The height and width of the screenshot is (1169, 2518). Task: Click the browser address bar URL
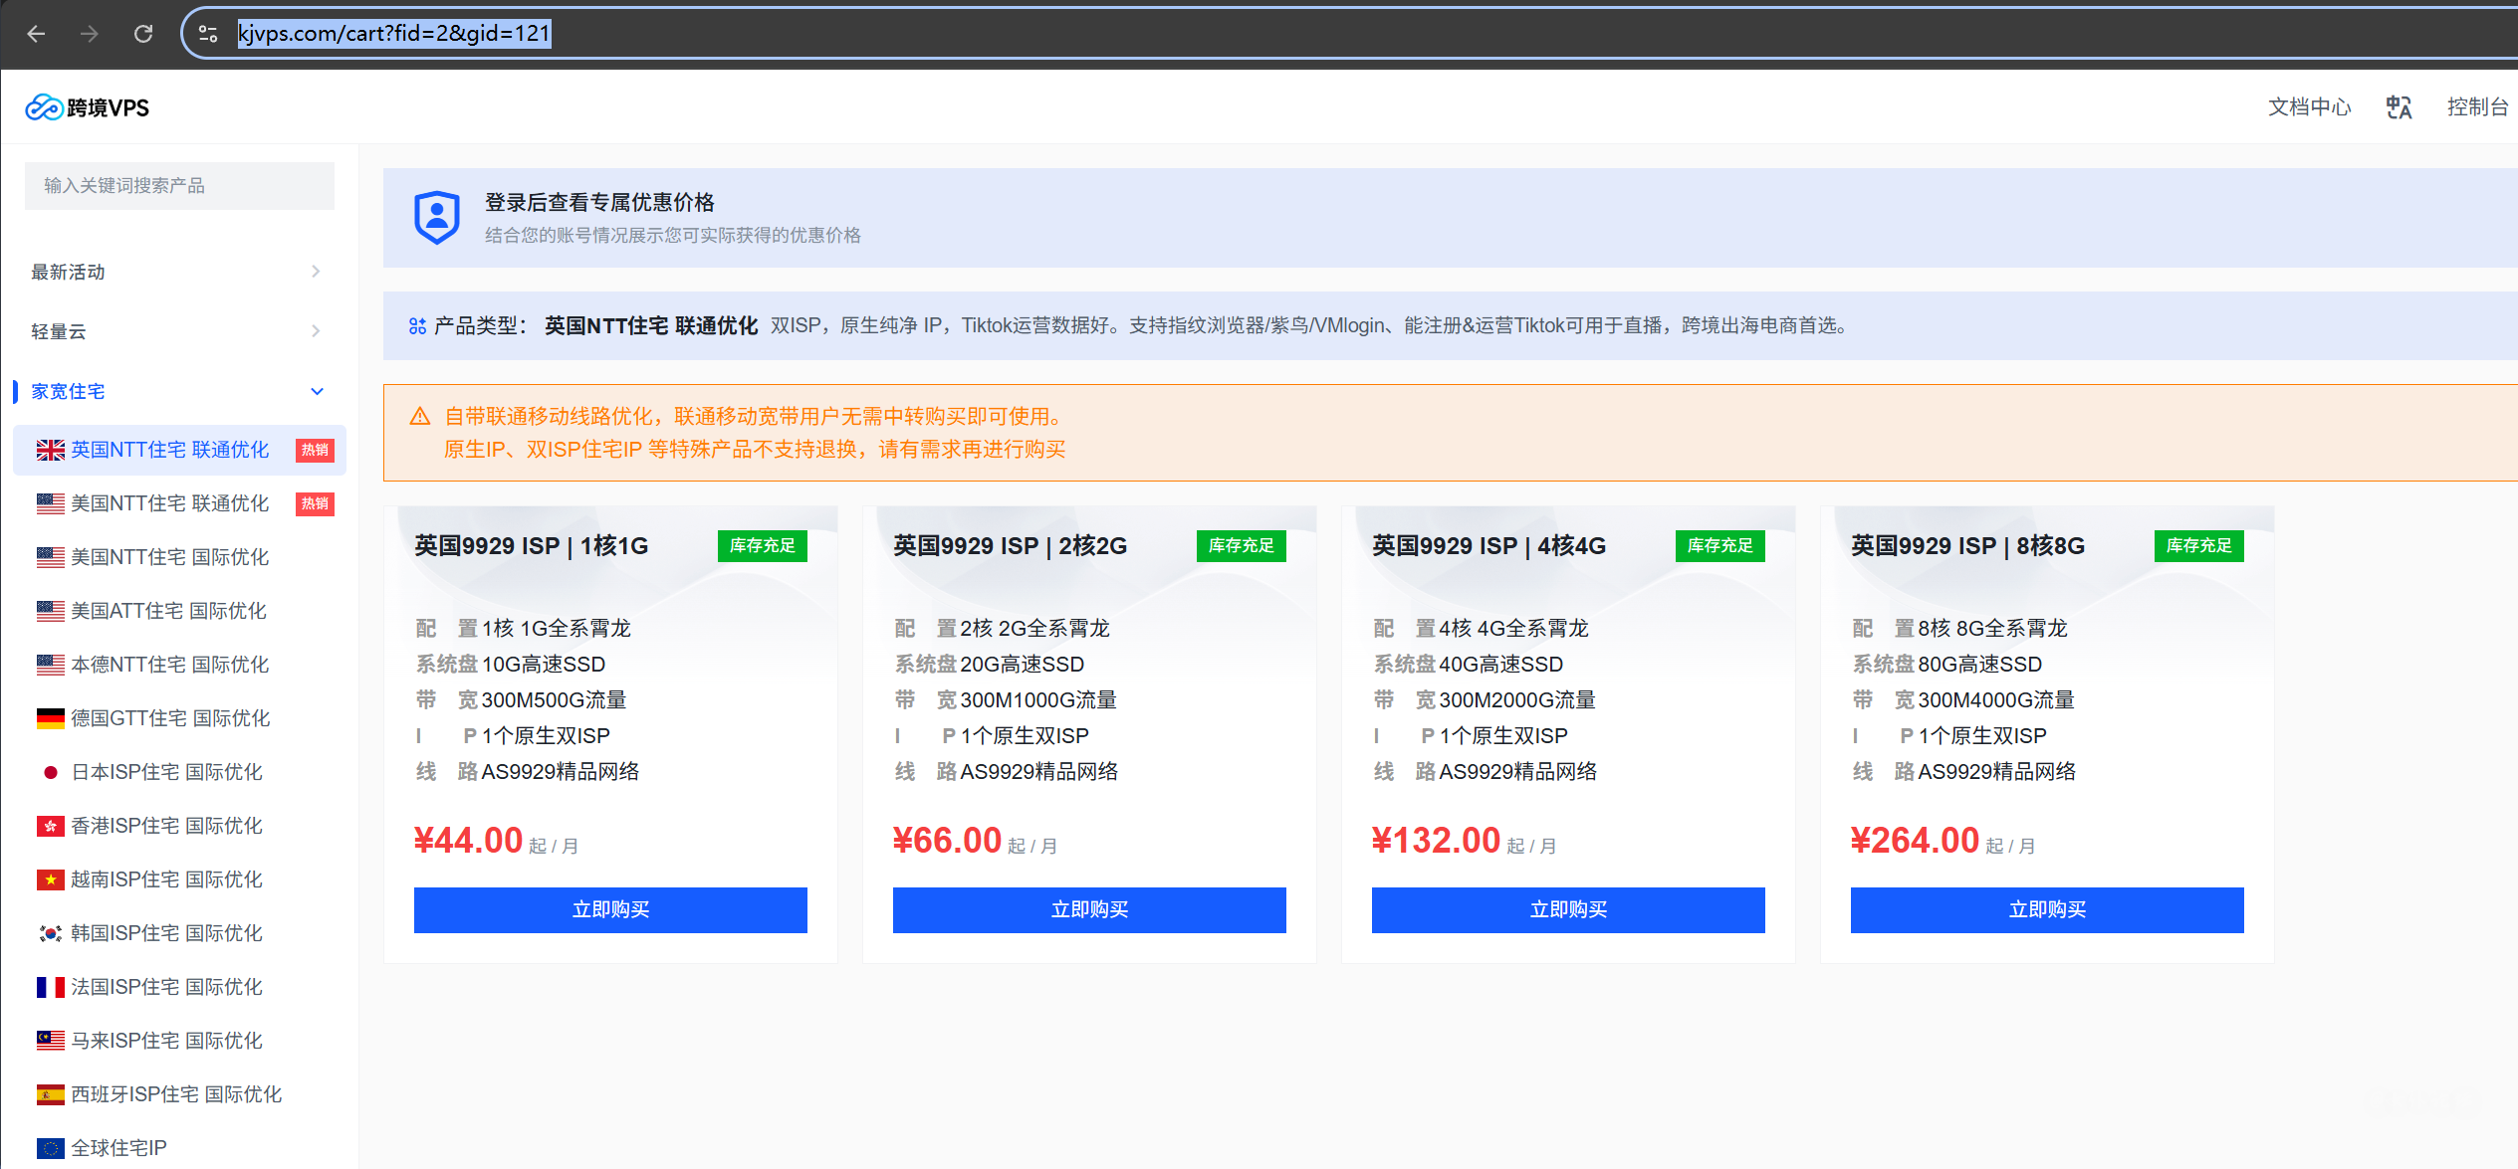pos(393,34)
